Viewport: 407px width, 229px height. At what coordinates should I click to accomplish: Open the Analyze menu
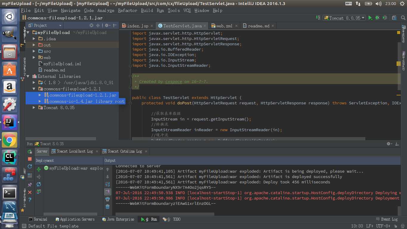pos(106,10)
